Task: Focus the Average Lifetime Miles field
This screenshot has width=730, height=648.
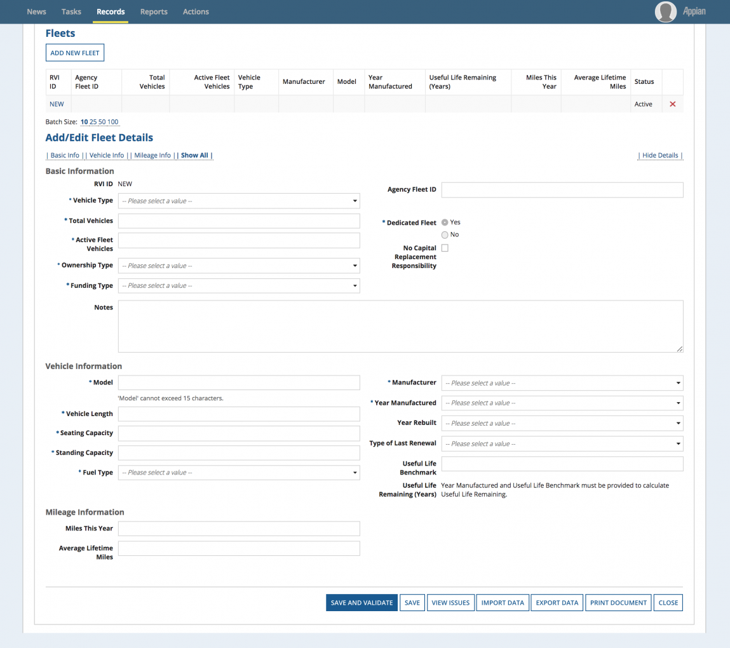Action: point(239,548)
